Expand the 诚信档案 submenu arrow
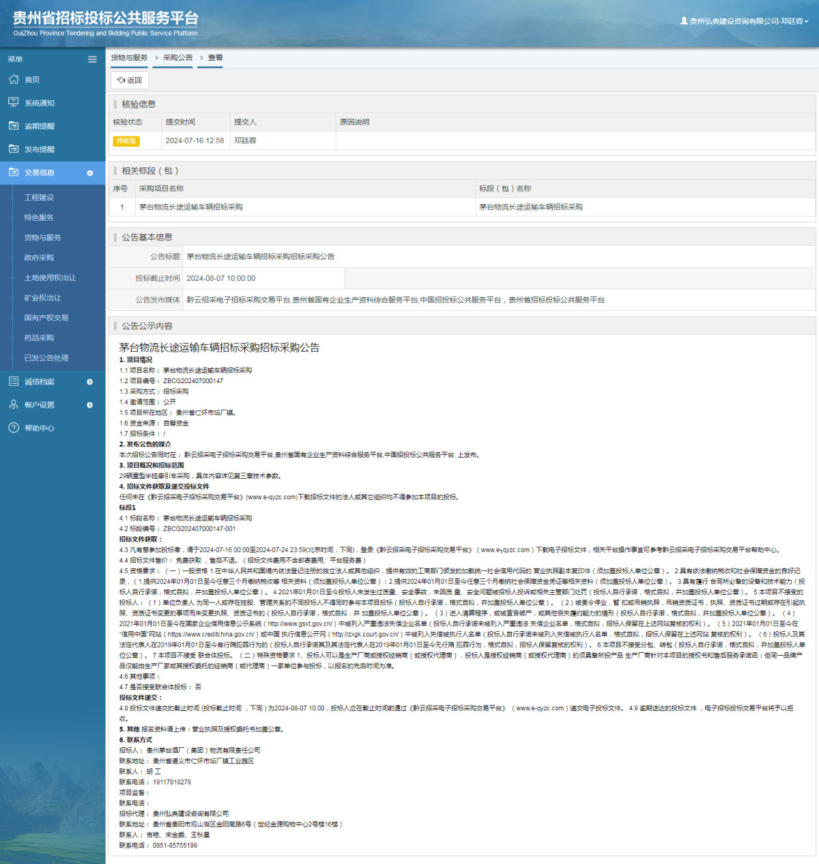The height and width of the screenshot is (864, 819). click(90, 382)
